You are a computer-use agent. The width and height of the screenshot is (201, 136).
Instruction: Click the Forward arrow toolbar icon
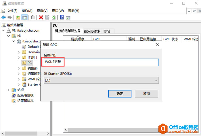[10, 17]
